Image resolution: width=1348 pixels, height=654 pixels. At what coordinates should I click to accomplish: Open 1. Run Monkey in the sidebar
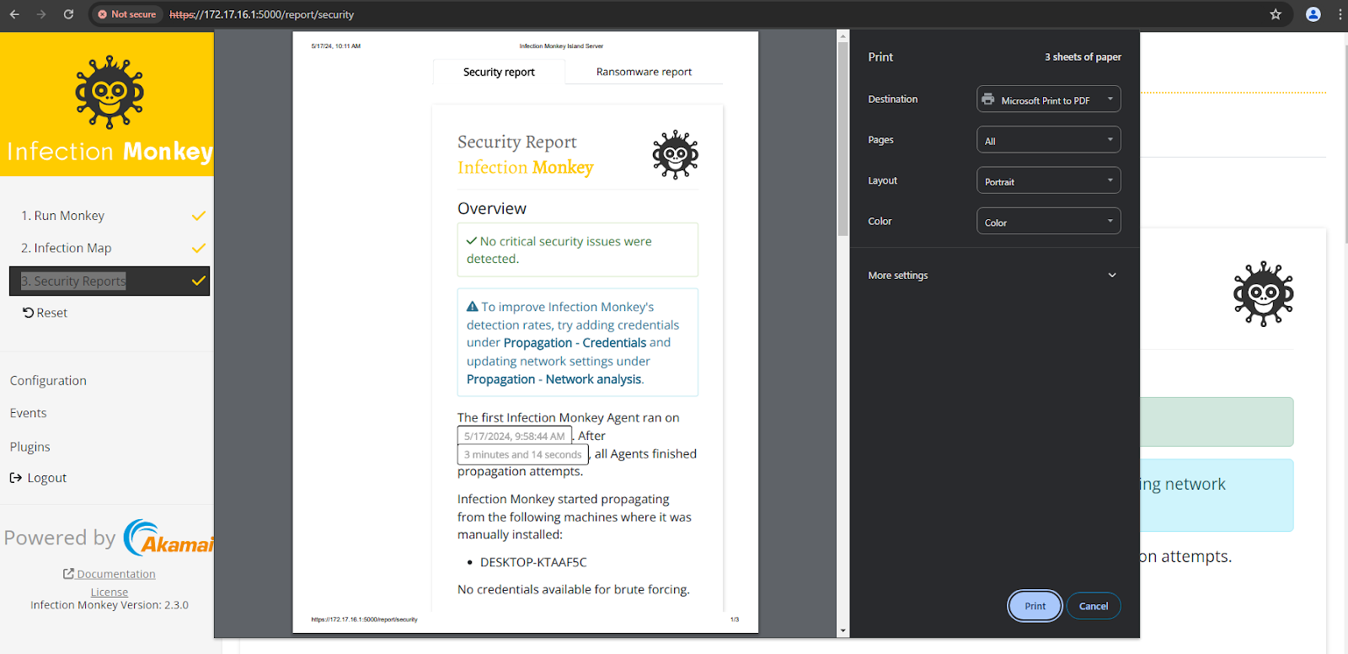point(110,216)
